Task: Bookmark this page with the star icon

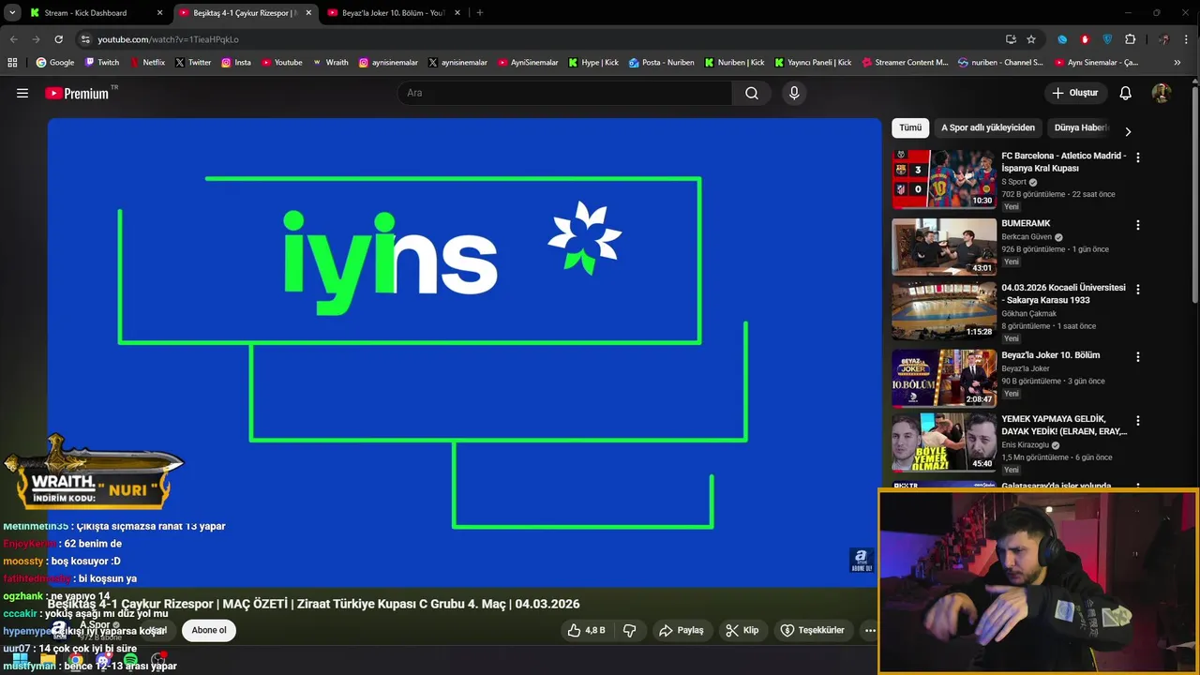Action: pyautogui.click(x=1031, y=39)
